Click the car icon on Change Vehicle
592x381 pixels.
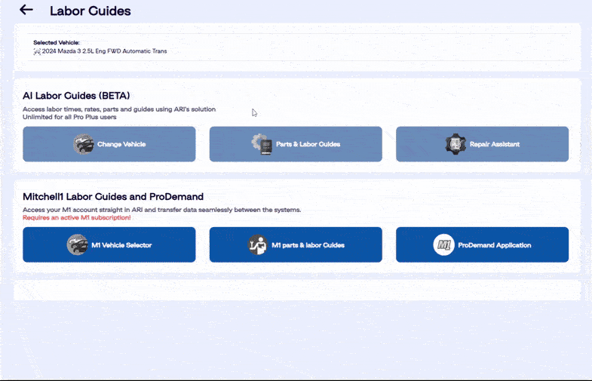pyautogui.click(x=84, y=144)
